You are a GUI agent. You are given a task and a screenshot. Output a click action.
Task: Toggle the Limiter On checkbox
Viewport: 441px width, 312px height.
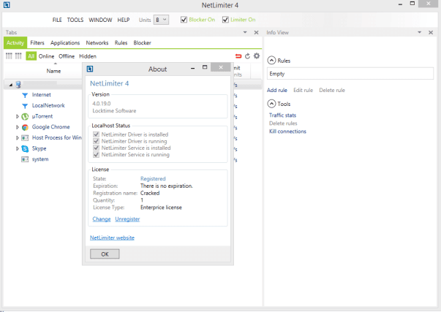tap(225, 20)
